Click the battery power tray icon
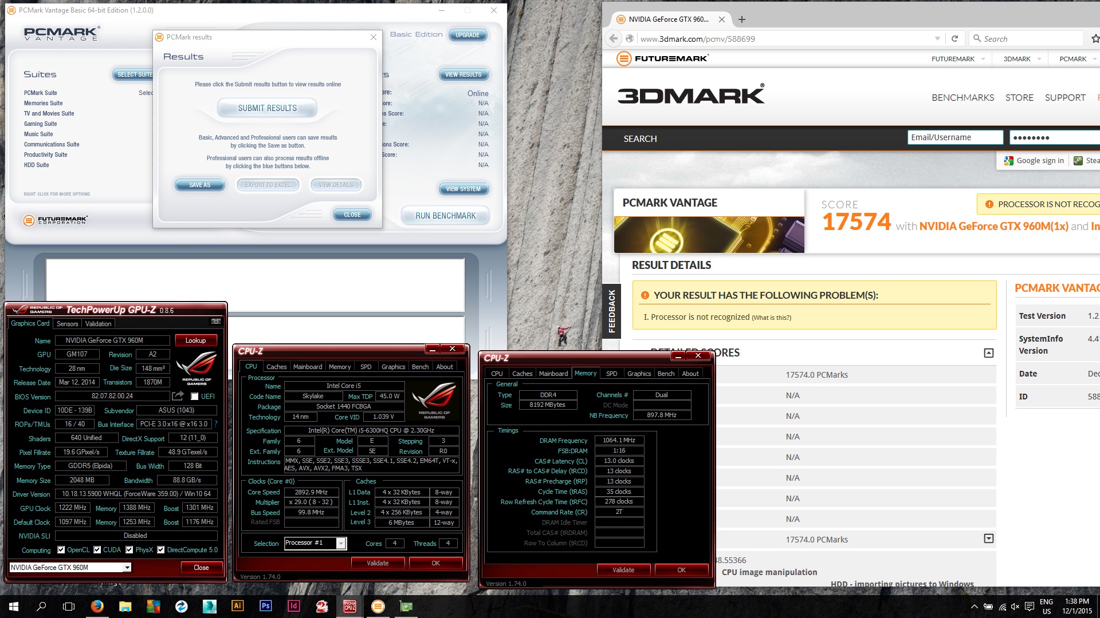 [988, 606]
